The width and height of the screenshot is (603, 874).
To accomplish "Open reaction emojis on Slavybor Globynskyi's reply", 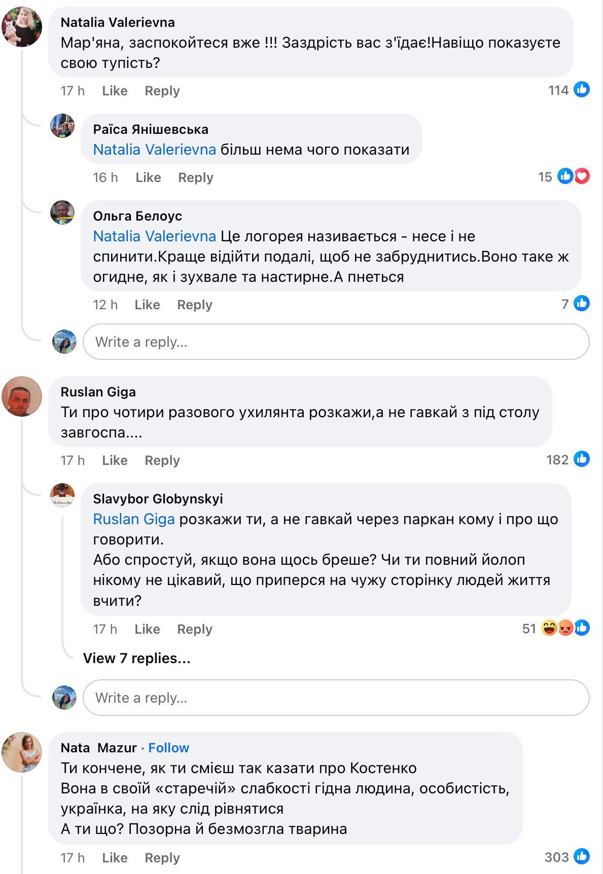I will pyautogui.click(x=565, y=628).
